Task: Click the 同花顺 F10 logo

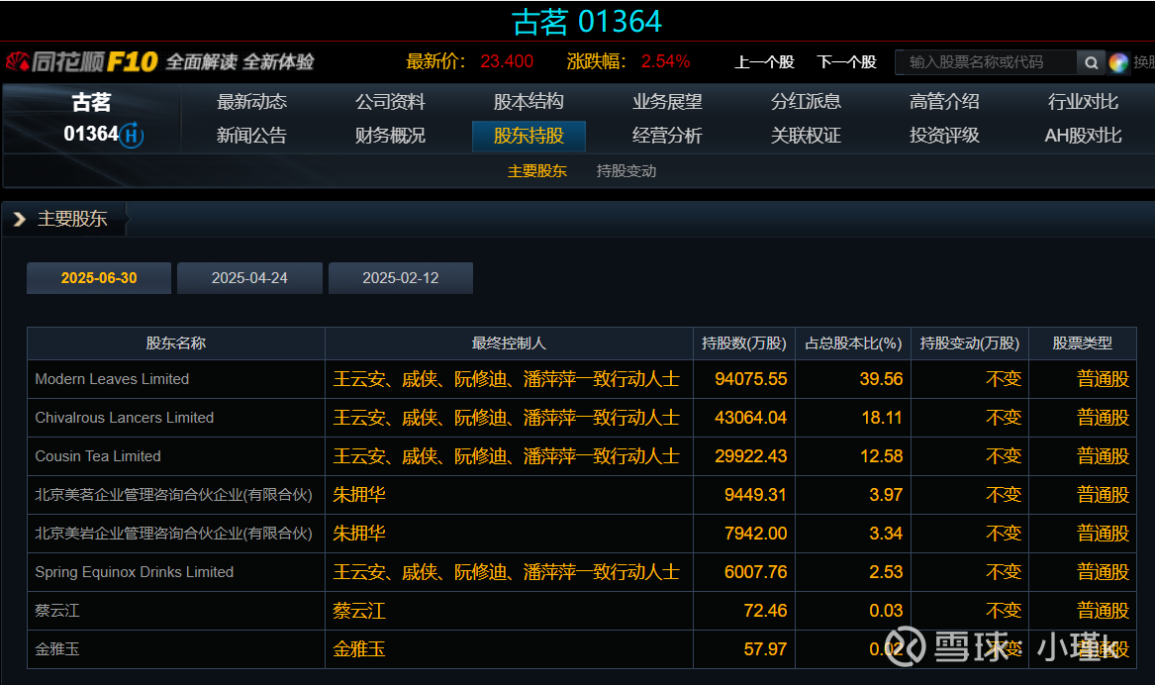Action: (x=82, y=62)
